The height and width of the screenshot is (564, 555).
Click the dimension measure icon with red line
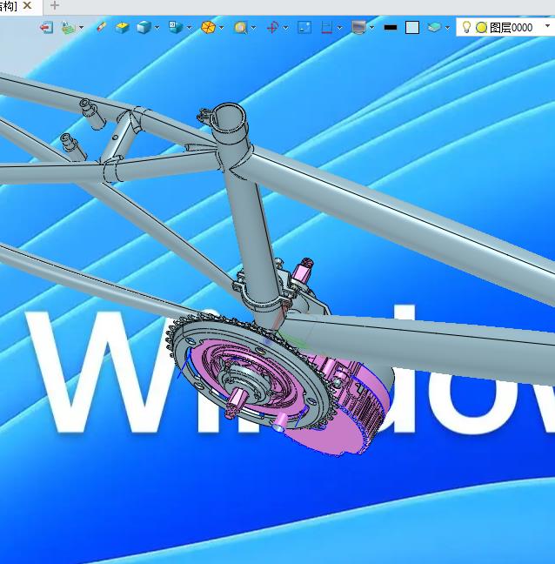[326, 27]
